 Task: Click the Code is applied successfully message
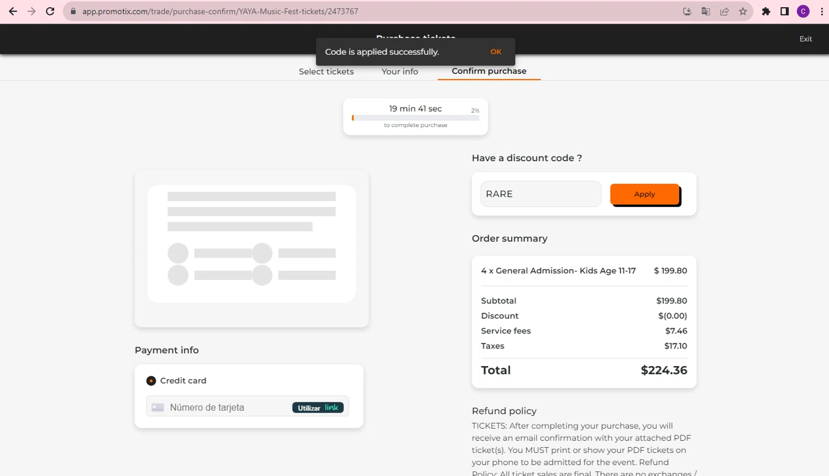click(382, 51)
